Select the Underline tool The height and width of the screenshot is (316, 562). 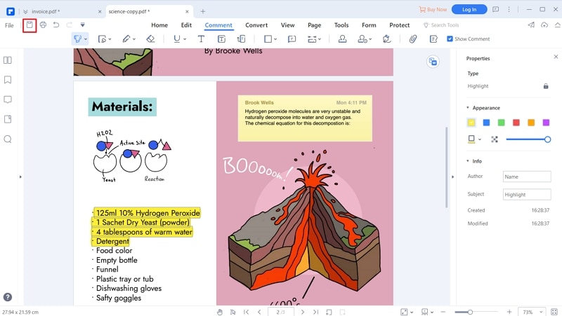click(177, 39)
